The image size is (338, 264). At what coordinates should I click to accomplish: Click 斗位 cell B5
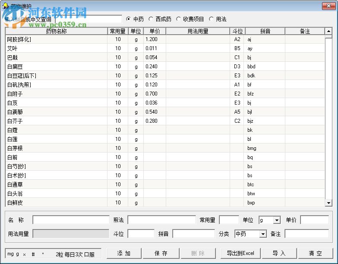pos(237,48)
